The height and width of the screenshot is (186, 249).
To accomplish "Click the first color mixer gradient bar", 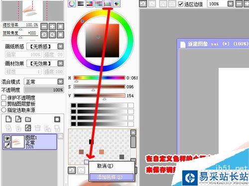I will coord(102,106).
